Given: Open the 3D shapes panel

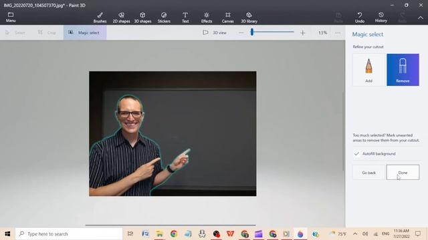Looking at the screenshot, I should (142, 17).
